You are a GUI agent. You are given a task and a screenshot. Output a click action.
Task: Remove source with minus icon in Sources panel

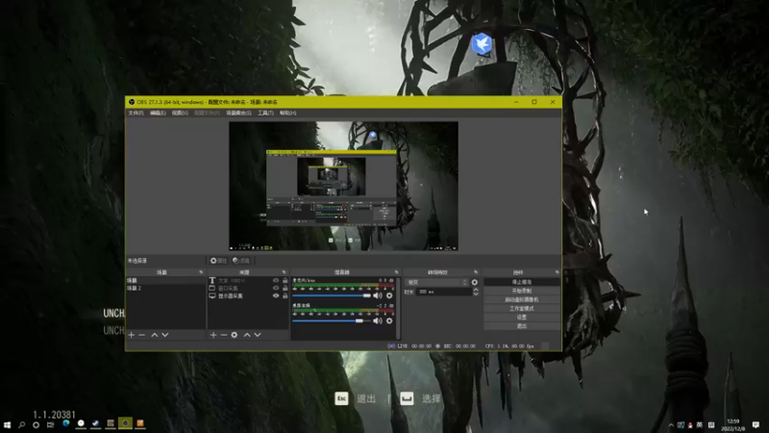pyautogui.click(x=224, y=335)
